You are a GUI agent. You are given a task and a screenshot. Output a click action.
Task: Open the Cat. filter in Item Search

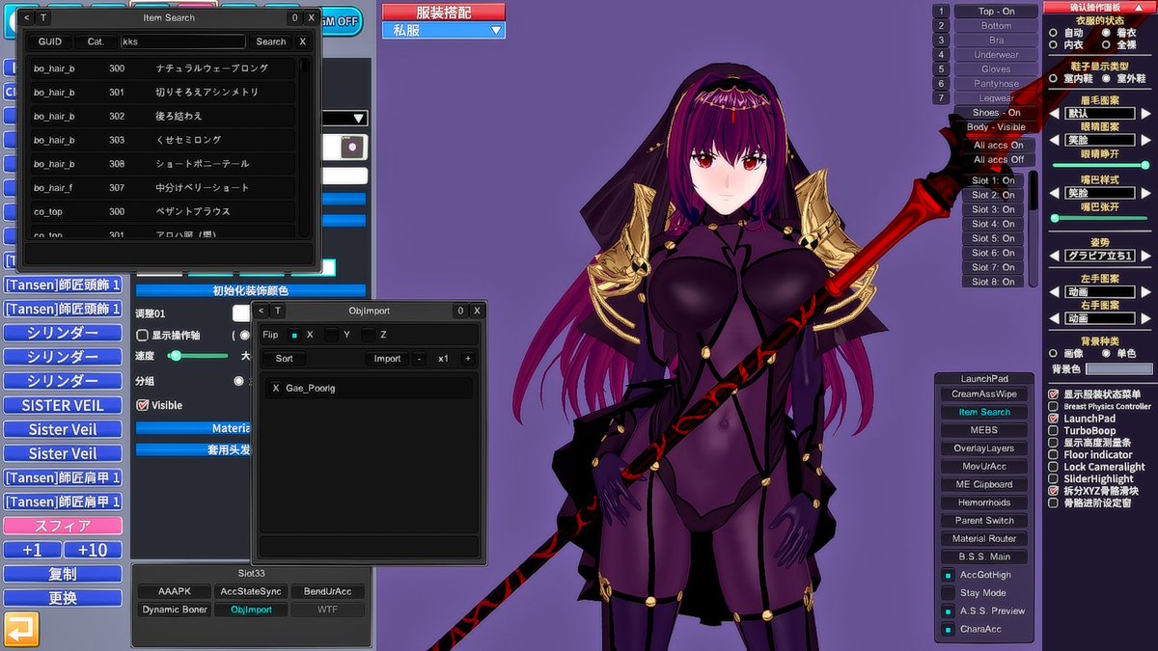tap(96, 41)
